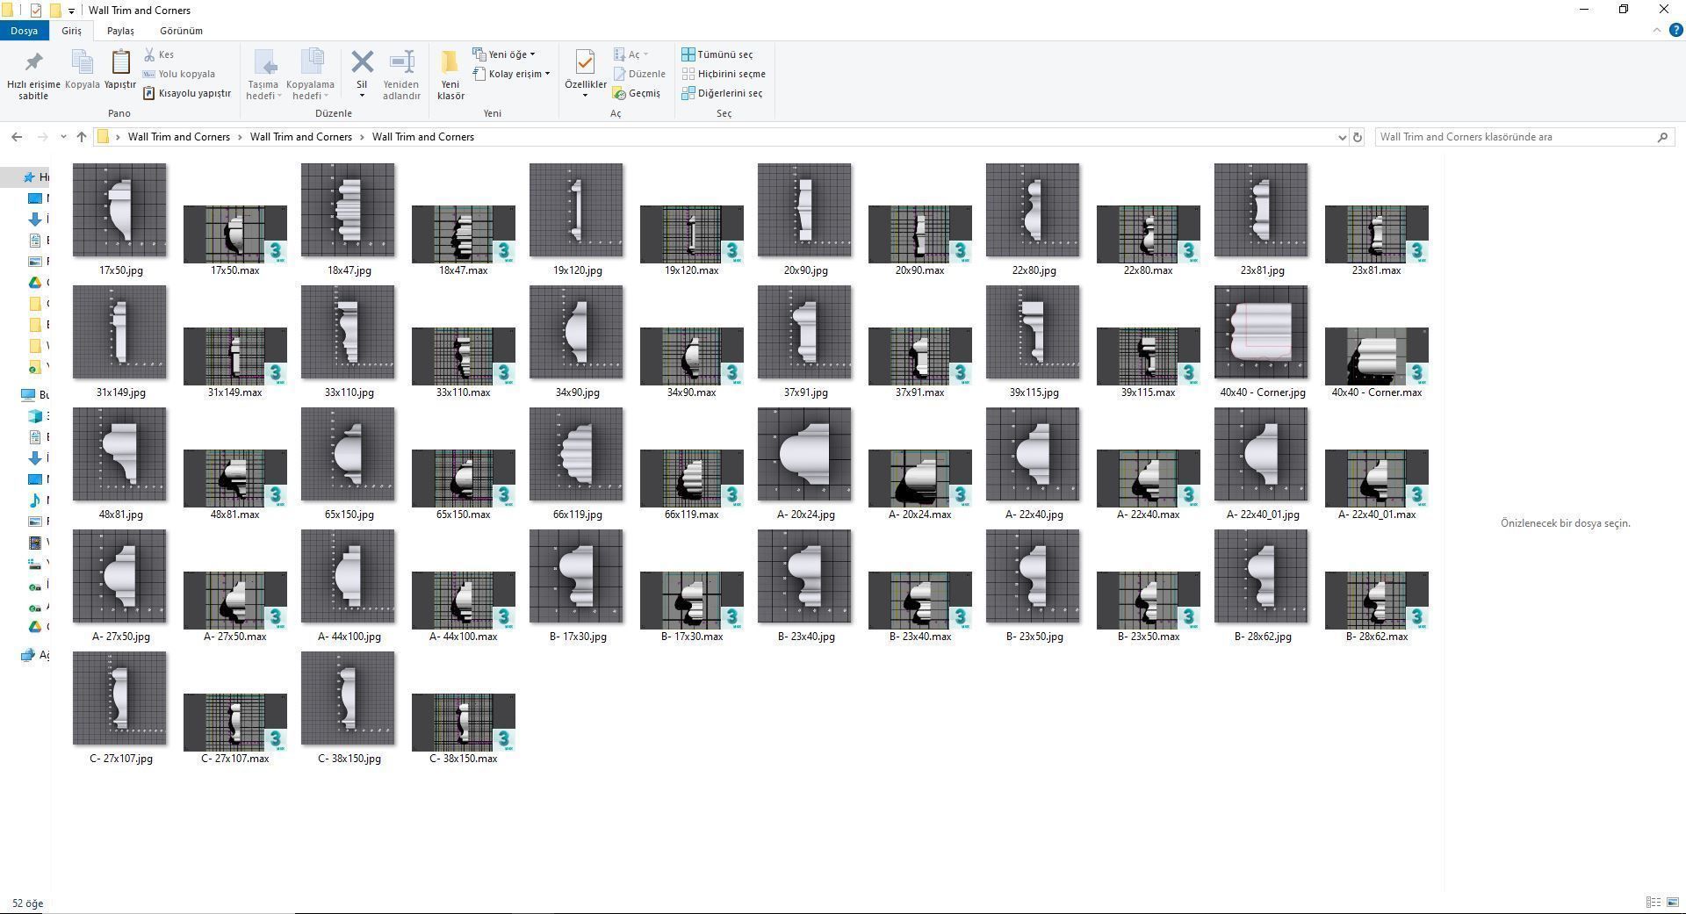Select the 39x115.max file
This screenshot has height=914, width=1686.
pos(1149,356)
